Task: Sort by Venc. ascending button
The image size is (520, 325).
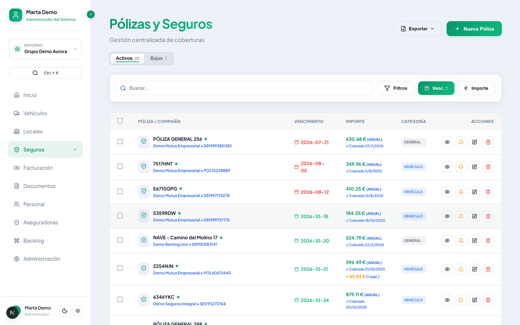Action: click(x=436, y=88)
